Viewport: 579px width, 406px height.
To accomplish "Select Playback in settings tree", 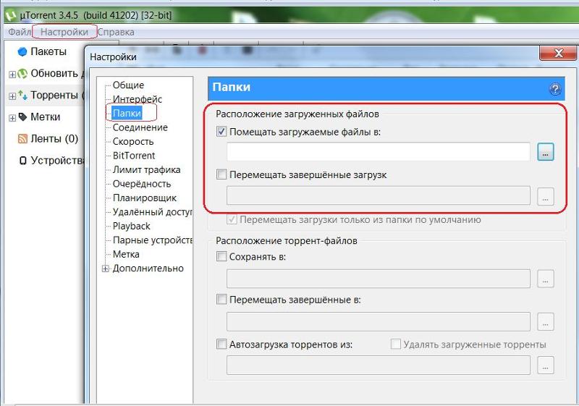I will 132,226.
